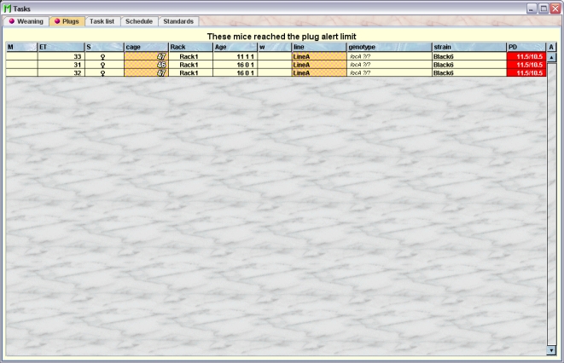The image size is (564, 363).
Task: Click female symbol in row ET 31
Action: [x=102, y=65]
